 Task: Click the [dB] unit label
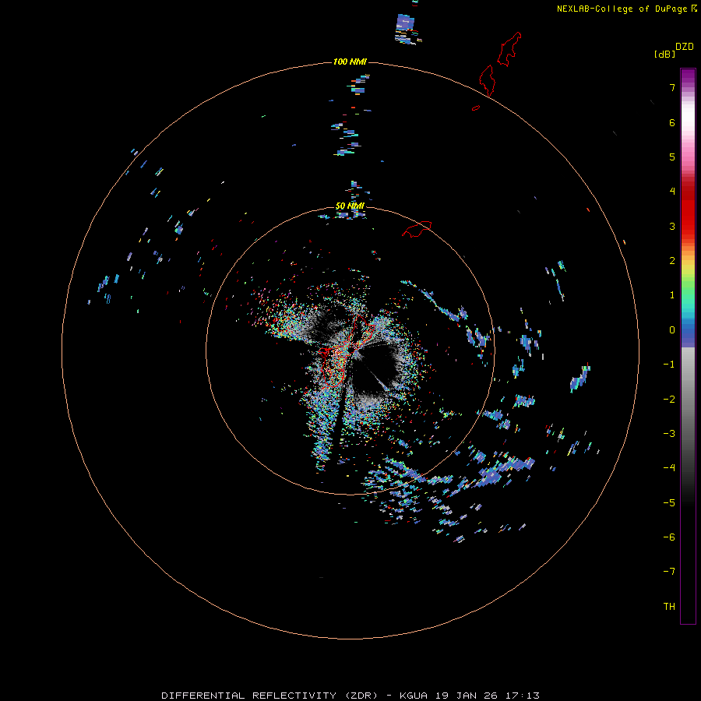(665, 54)
